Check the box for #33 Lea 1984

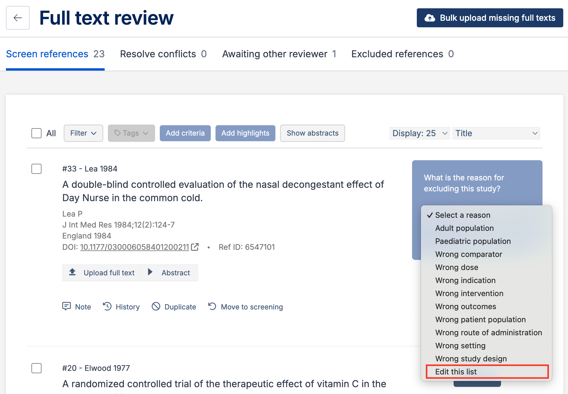tap(36, 169)
